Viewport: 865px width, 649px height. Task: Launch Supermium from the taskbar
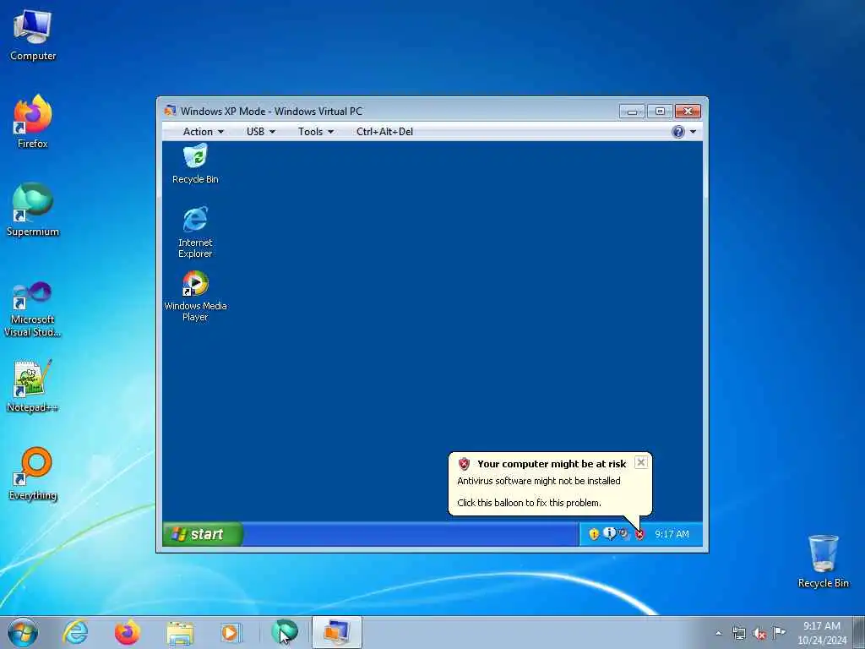[x=285, y=632]
